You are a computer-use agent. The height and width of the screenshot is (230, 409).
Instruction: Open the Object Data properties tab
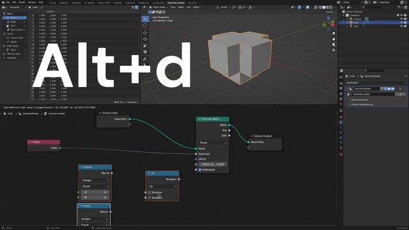341,142
